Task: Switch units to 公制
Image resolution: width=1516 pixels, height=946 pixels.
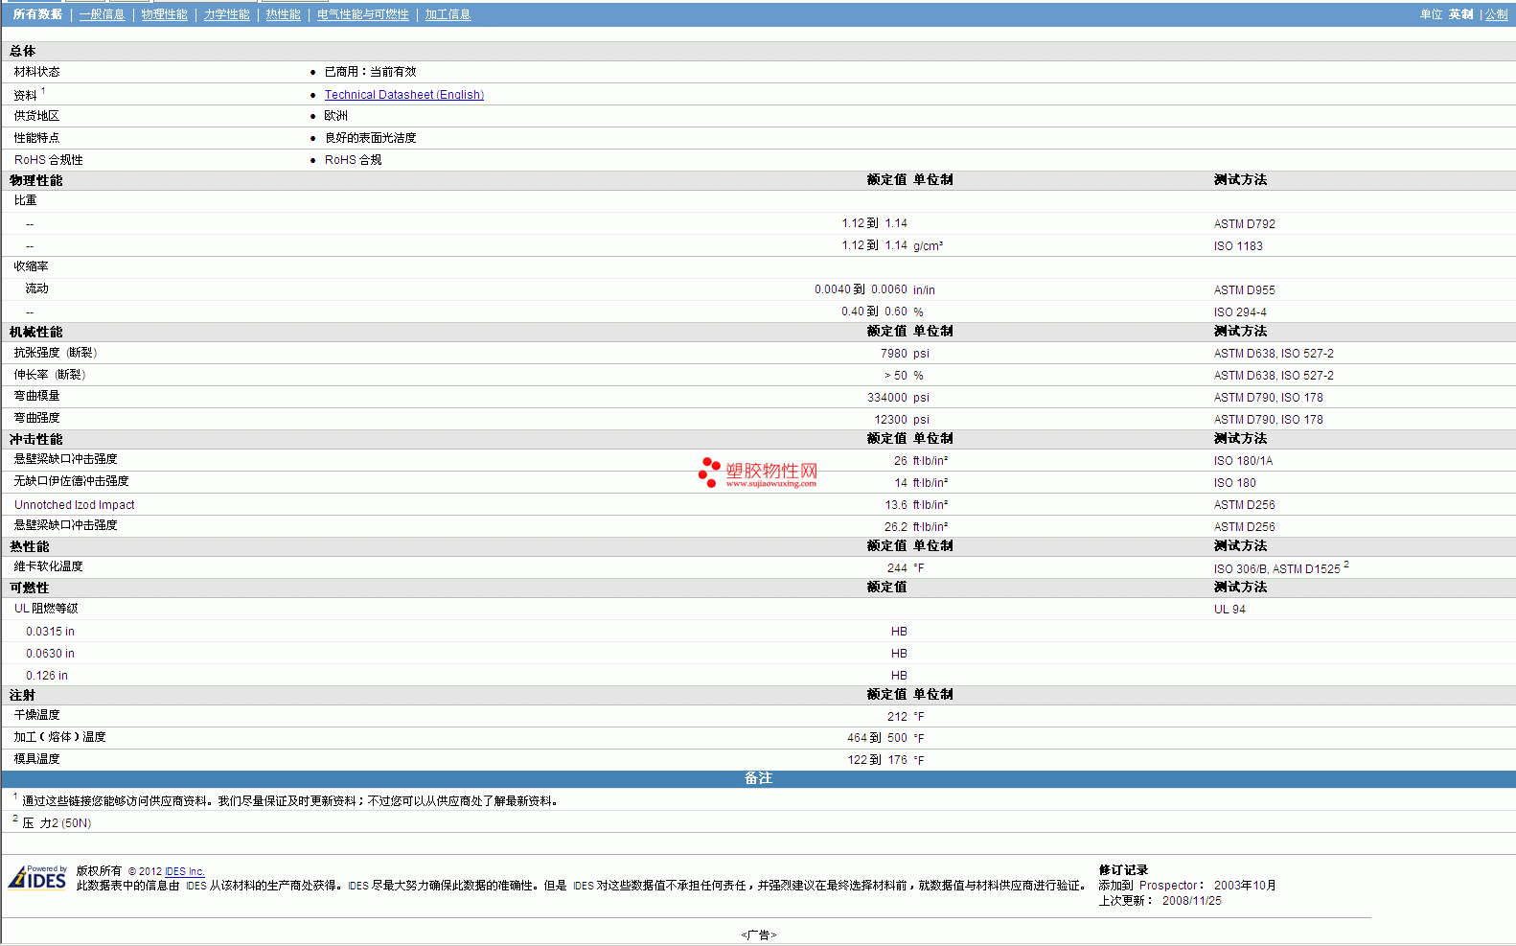Action: [1496, 14]
